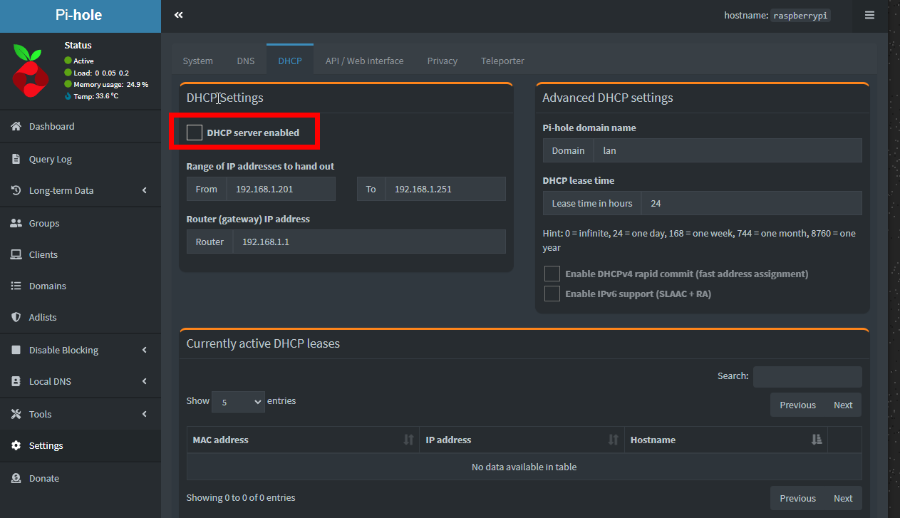Open the hamburger menu at top right
This screenshot has width=900, height=518.
(x=869, y=15)
